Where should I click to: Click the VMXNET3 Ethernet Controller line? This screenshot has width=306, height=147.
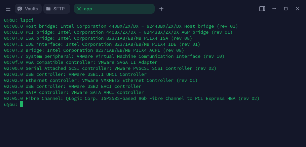coord(101,80)
